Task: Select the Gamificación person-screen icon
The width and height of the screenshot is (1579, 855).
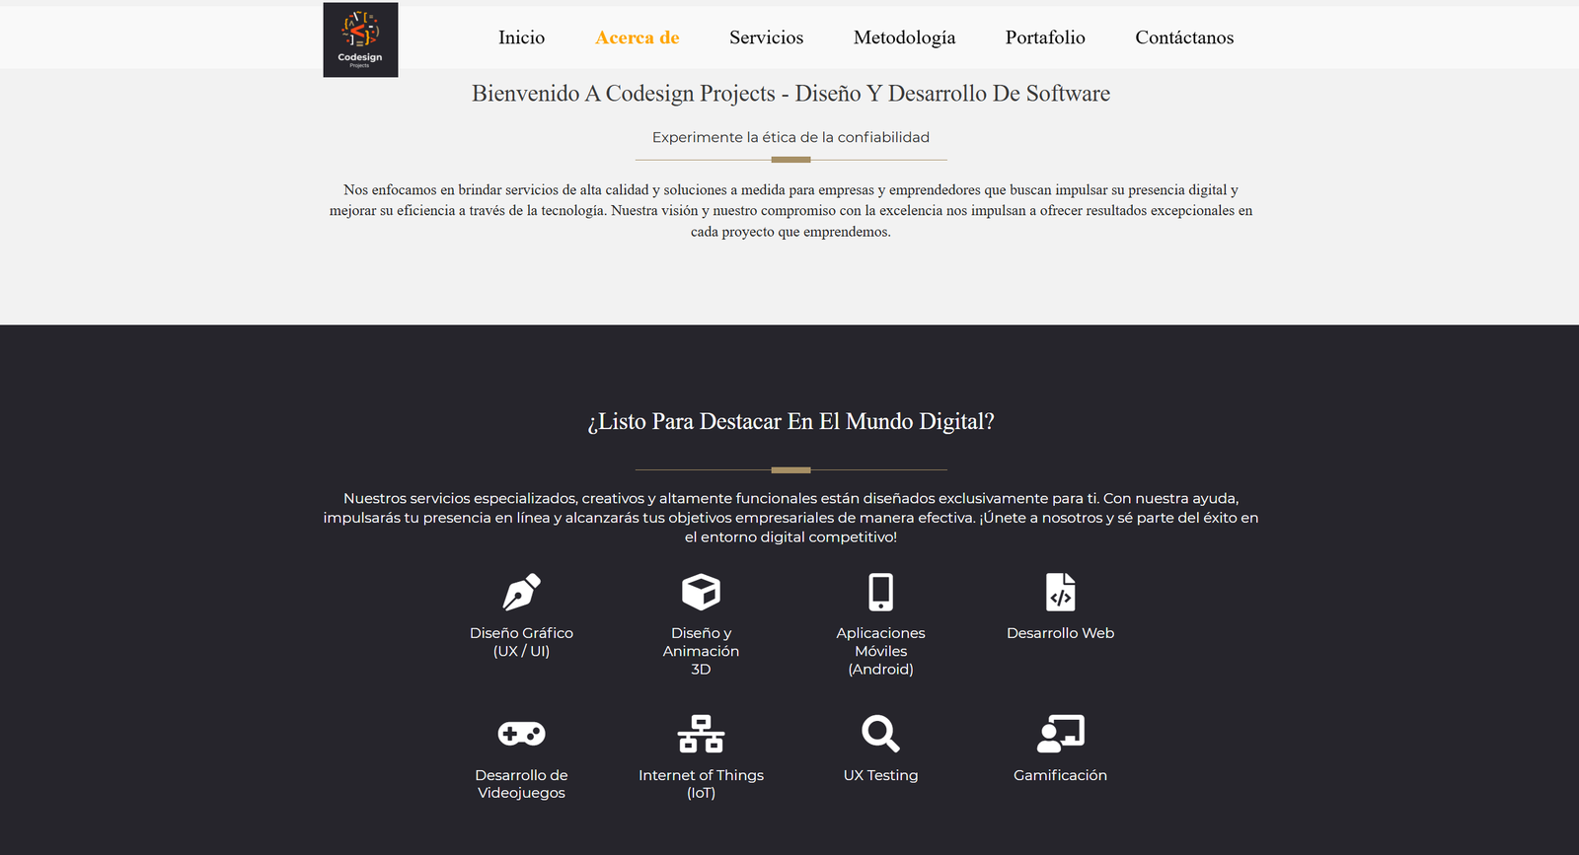Action: pyautogui.click(x=1061, y=734)
